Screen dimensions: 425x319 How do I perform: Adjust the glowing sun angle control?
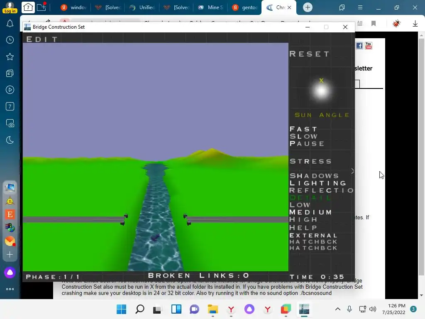pyautogui.click(x=321, y=90)
